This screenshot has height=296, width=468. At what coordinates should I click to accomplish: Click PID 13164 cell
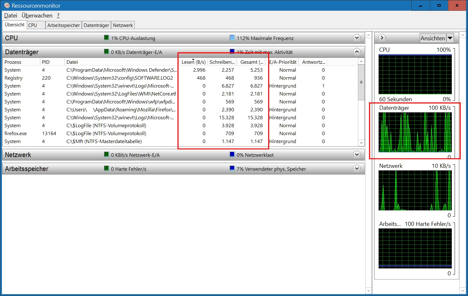click(x=49, y=133)
